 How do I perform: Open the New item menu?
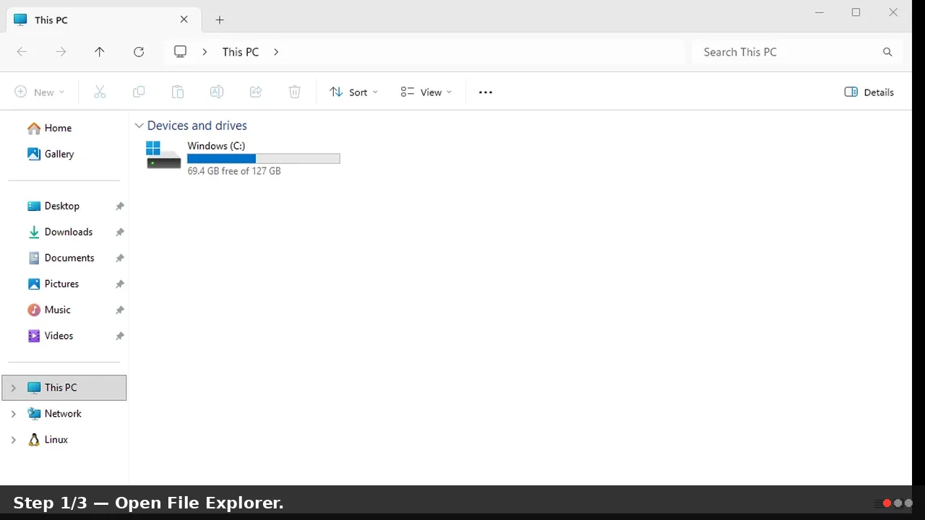click(40, 92)
